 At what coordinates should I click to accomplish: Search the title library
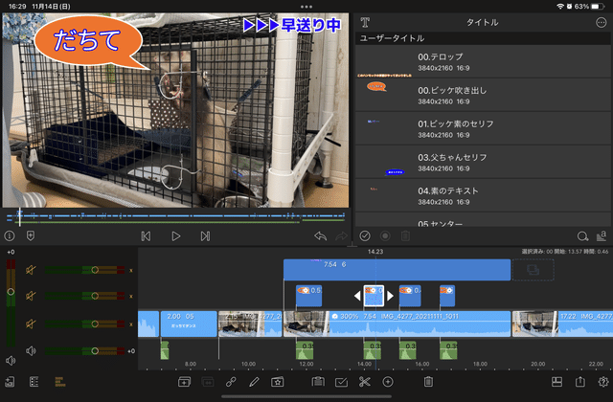tap(582, 236)
